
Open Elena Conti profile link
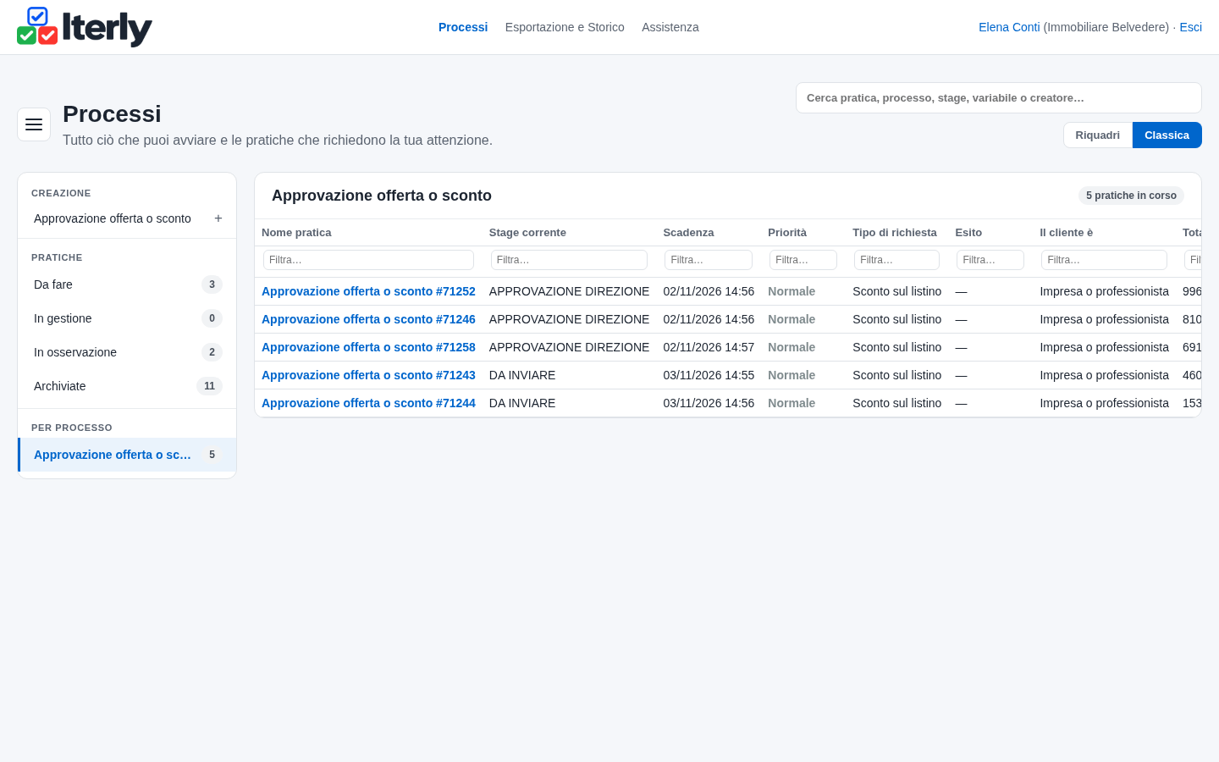(1009, 27)
